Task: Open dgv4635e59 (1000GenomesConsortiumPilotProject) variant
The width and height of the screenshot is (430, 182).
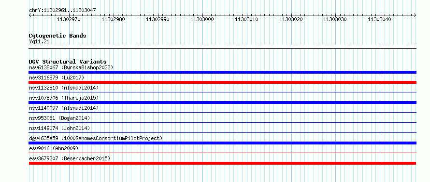Action: [96, 138]
